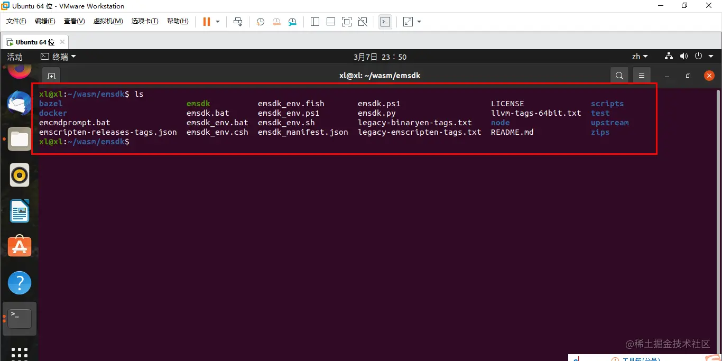
Task: Click llvm-tags-64bit.txt in the listing
Action: tap(536, 113)
